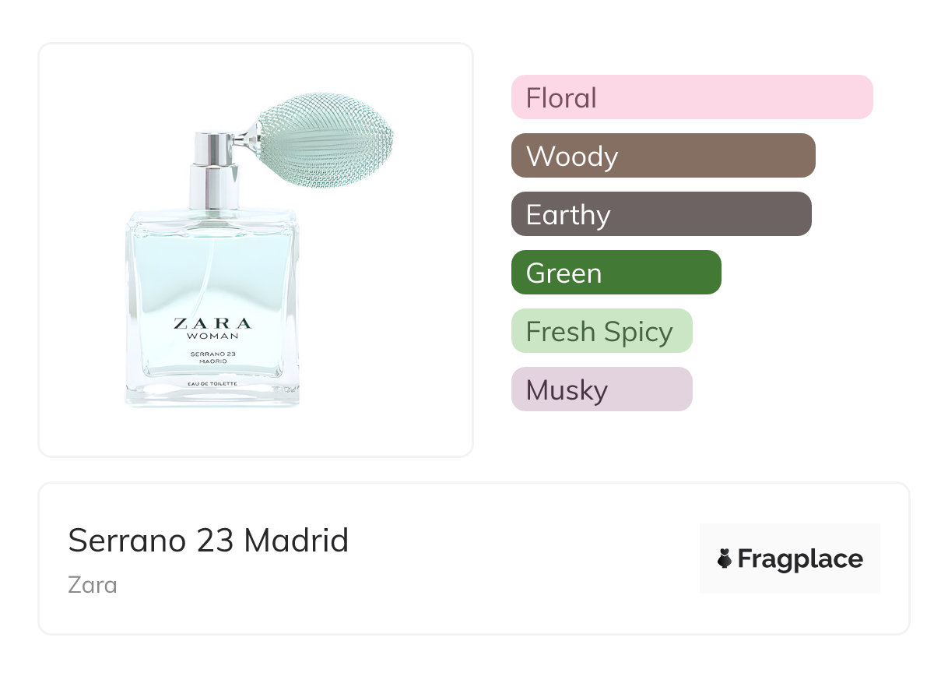This screenshot has height=673, width=948.
Task: Select the lilac Musky accord bar
Action: point(601,389)
